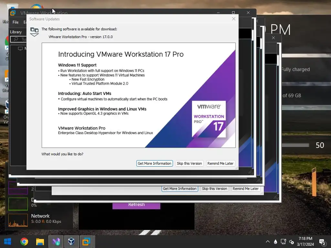Show hidden system tray icons
This screenshot has height=248, width=331.
point(267,242)
